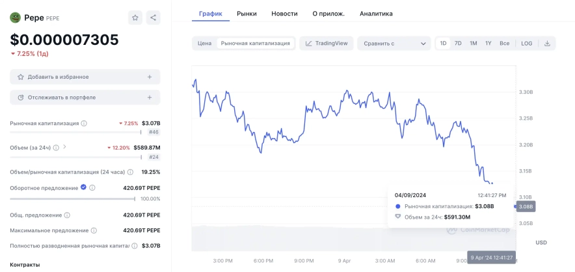Click the circulating supply progress bar

tap(72, 199)
